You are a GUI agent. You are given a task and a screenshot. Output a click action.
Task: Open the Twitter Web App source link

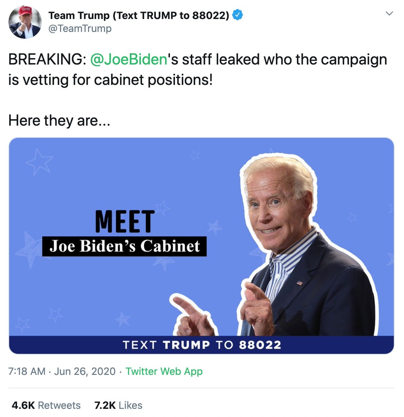tap(164, 371)
